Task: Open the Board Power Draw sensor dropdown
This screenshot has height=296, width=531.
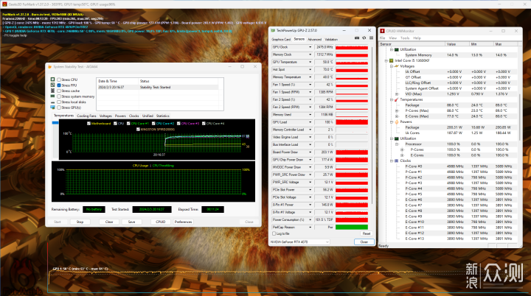Action: 310,152
